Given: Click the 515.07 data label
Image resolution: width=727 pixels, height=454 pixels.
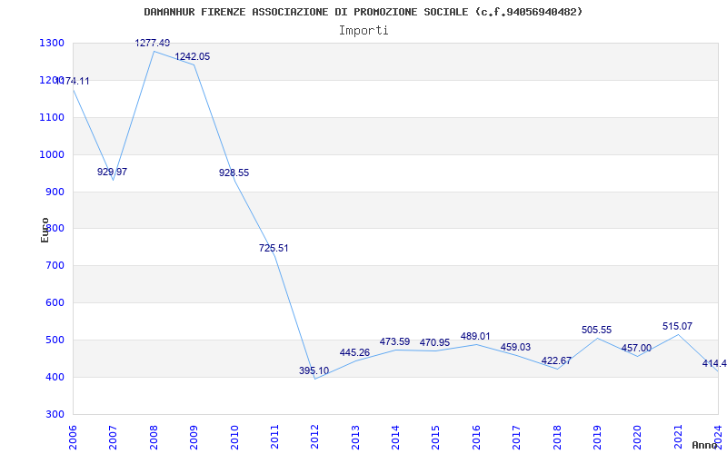Looking at the screenshot, I should (677, 326).
